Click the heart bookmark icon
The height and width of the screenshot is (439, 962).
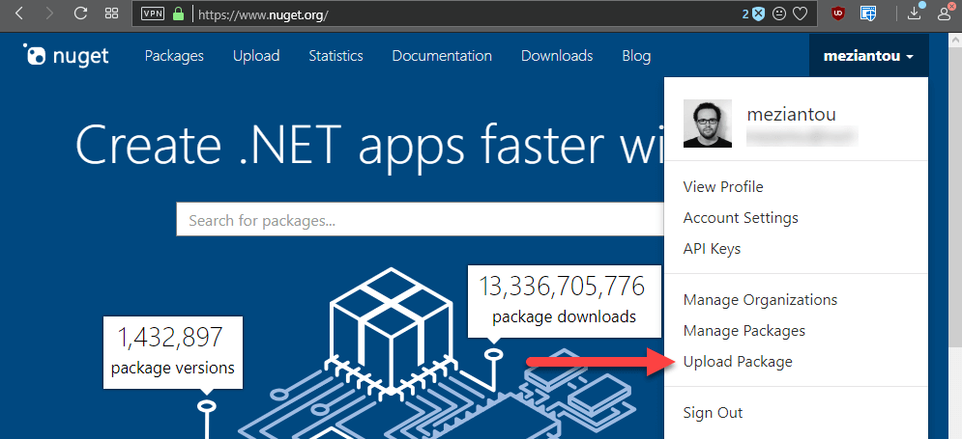click(x=800, y=14)
